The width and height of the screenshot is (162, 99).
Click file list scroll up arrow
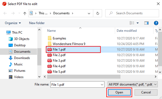(160, 30)
